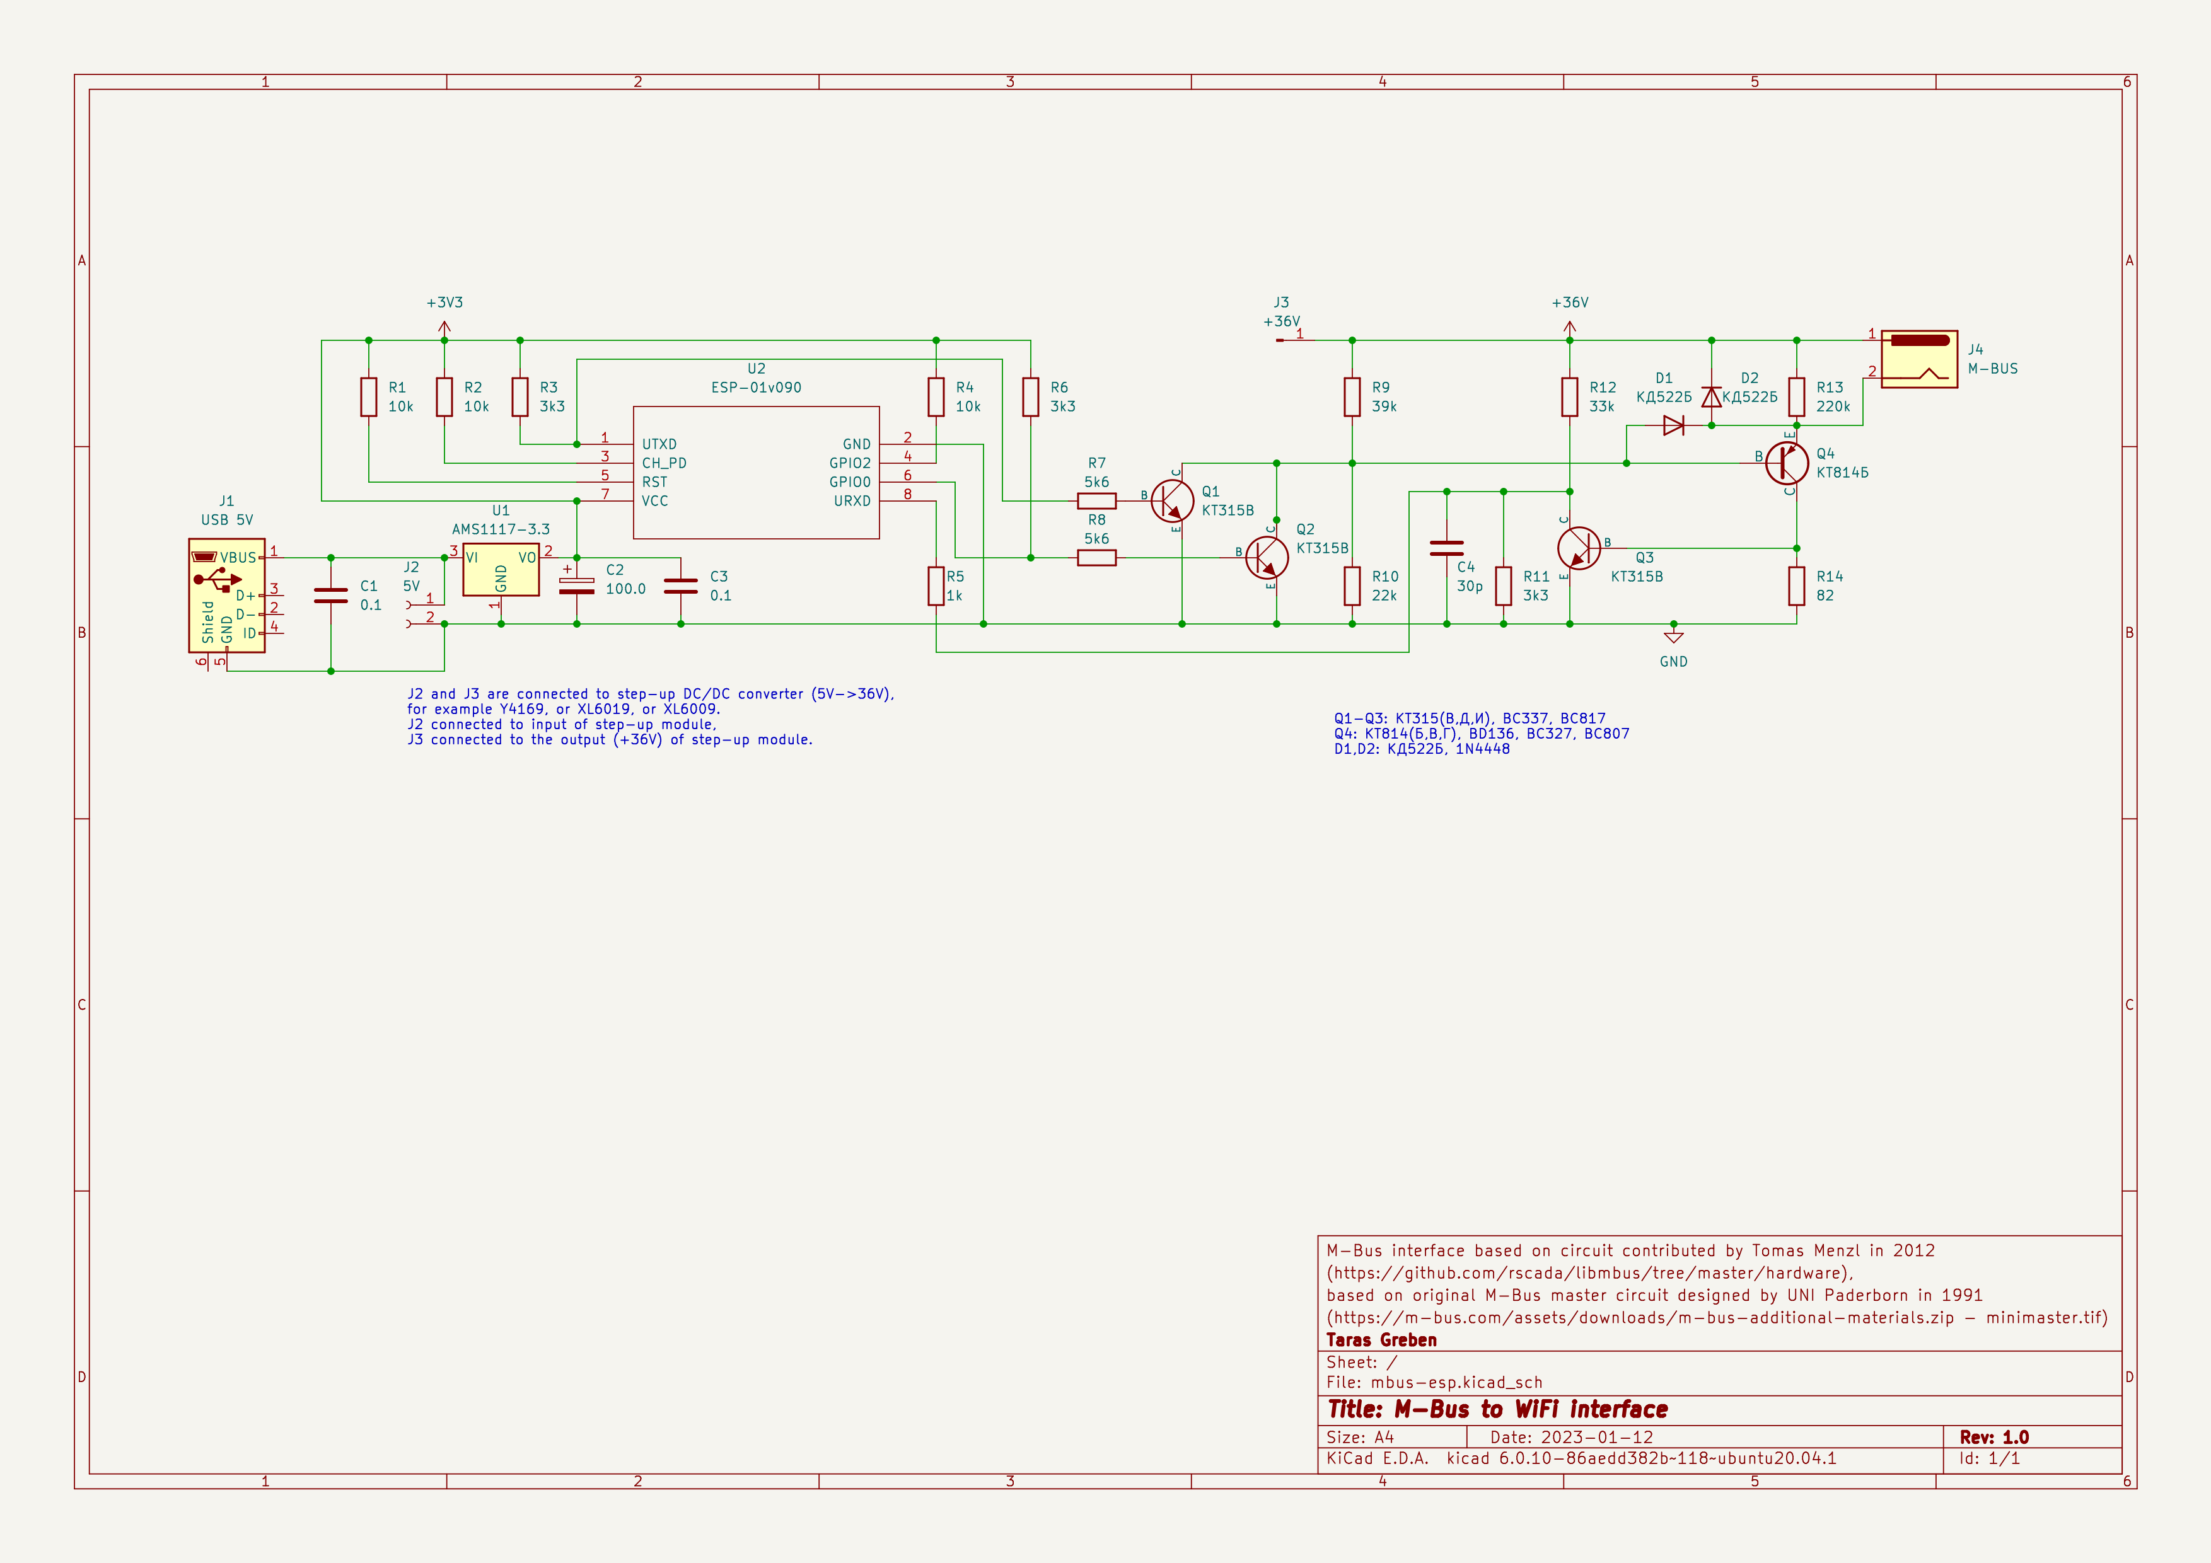The height and width of the screenshot is (1563, 2211).
Task: Select transistor Q2 symbol
Action: [1267, 557]
